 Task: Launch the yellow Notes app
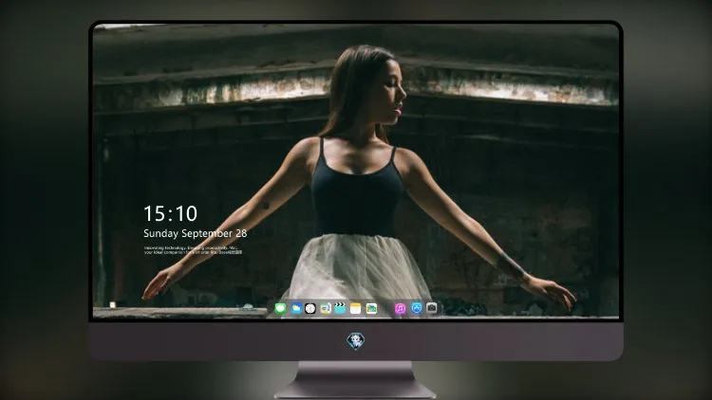tap(356, 308)
